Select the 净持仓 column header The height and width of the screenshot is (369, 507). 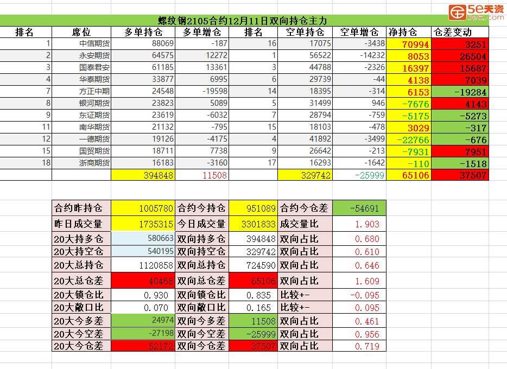pos(409,32)
